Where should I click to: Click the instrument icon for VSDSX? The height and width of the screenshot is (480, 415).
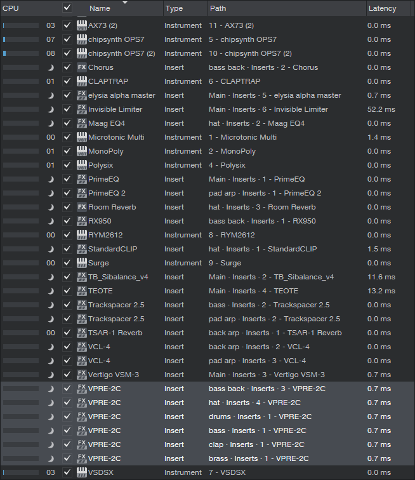(81, 472)
